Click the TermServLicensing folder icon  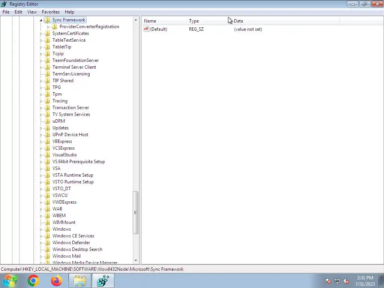pyautogui.click(x=48, y=74)
